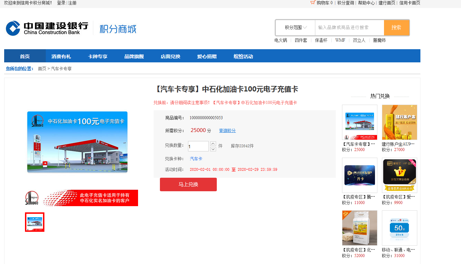Increase exchange quantity with up arrow
The height and width of the screenshot is (264, 461).
coord(213,143)
